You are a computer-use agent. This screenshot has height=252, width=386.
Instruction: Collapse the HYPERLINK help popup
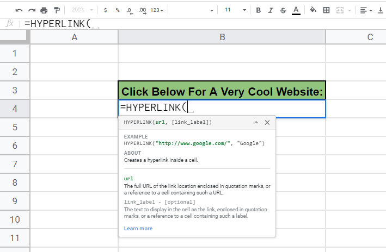click(x=256, y=122)
